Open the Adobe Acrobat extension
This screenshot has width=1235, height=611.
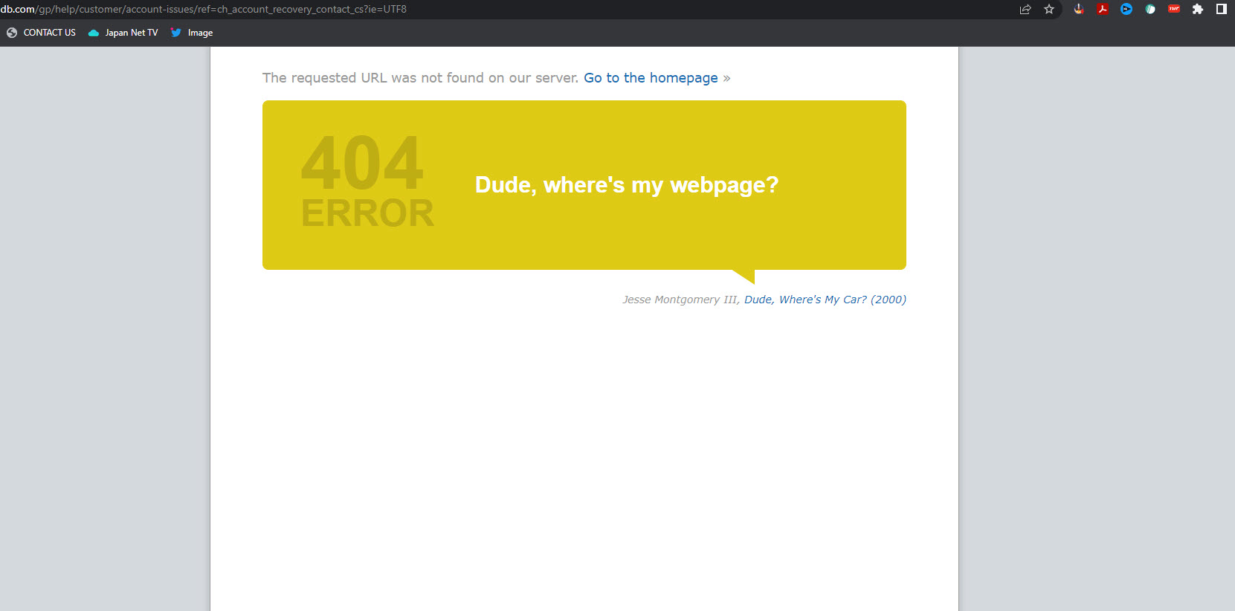[x=1103, y=10]
